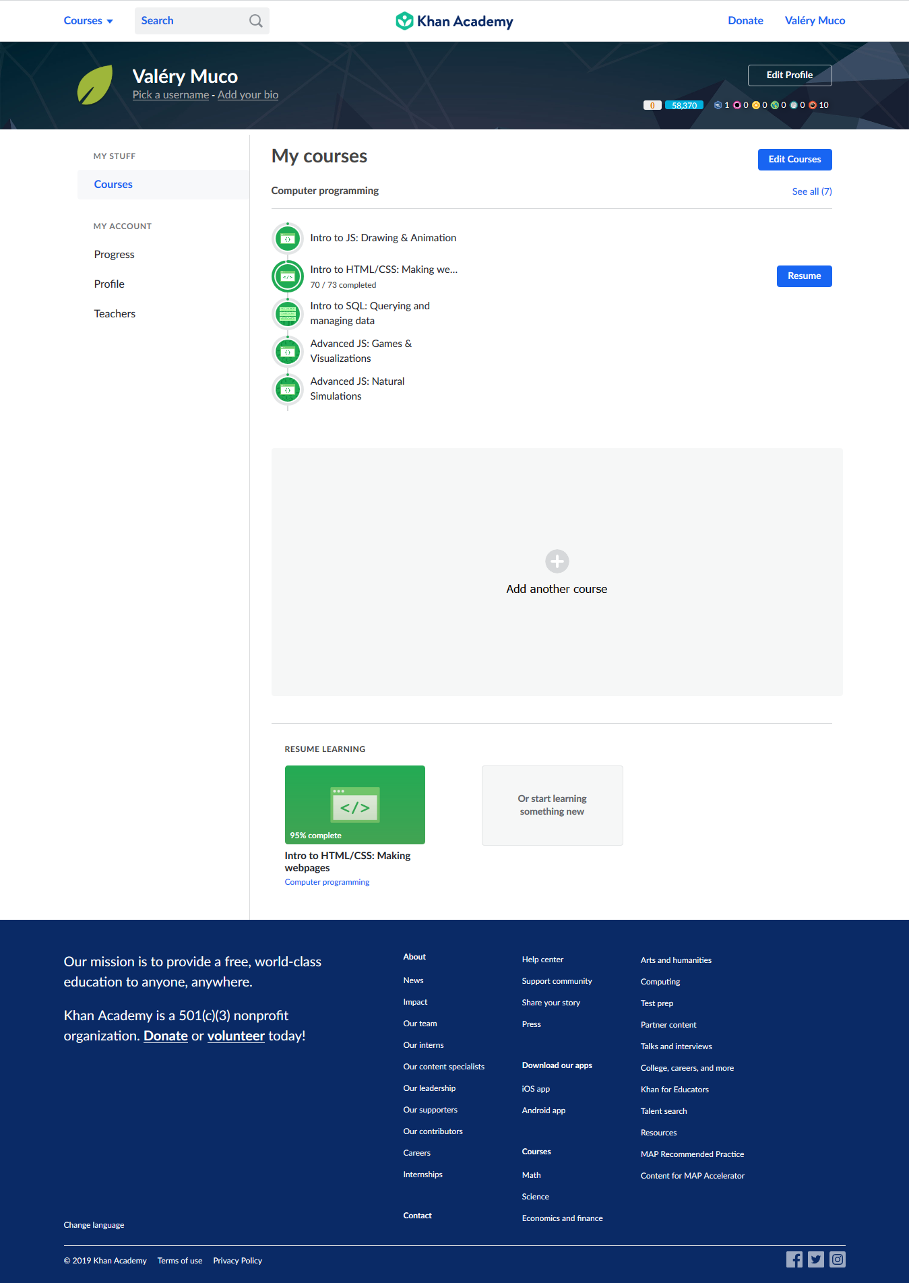Open Computing footer link
909x1283 pixels.
pyautogui.click(x=660, y=982)
